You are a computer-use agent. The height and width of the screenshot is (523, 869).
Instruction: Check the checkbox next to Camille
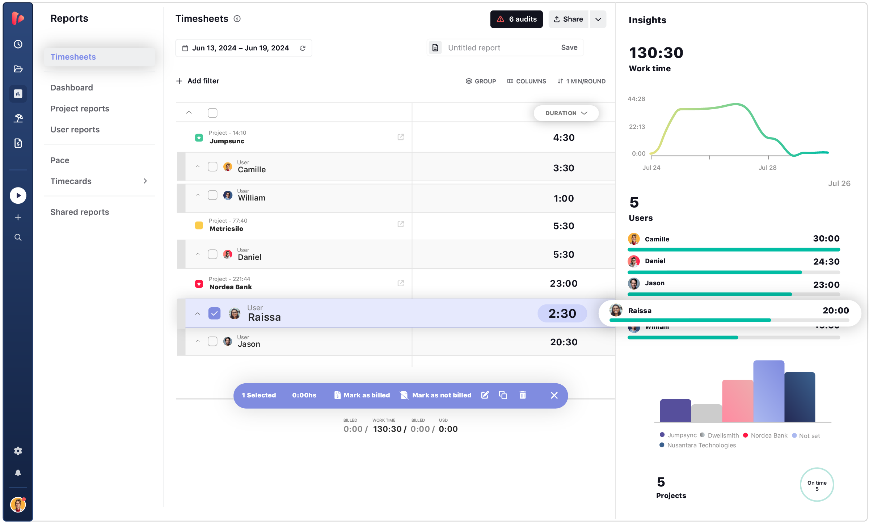click(x=212, y=166)
